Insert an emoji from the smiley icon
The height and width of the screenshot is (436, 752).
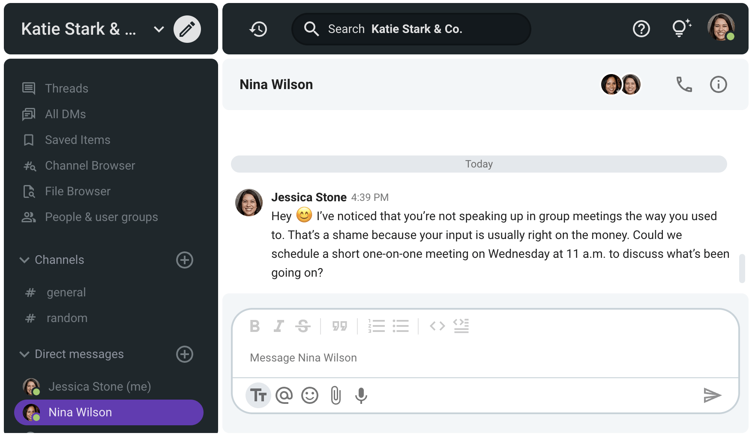tap(310, 395)
